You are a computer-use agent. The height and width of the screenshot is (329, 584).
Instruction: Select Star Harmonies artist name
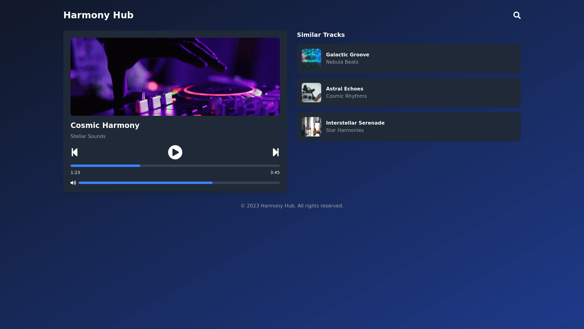(345, 130)
